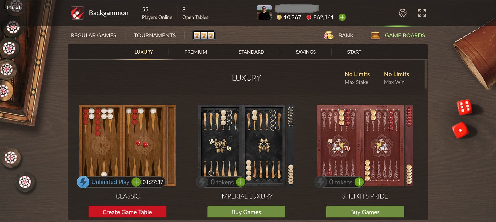Switch to the Premium tab
496x222 pixels.
click(196, 52)
